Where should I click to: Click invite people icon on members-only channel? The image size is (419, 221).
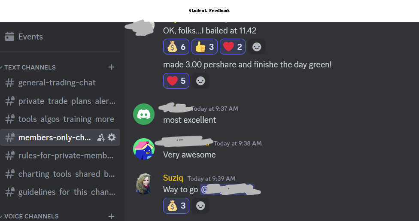tap(101, 137)
